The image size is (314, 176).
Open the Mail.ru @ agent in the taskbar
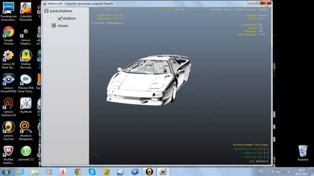(x=135, y=172)
